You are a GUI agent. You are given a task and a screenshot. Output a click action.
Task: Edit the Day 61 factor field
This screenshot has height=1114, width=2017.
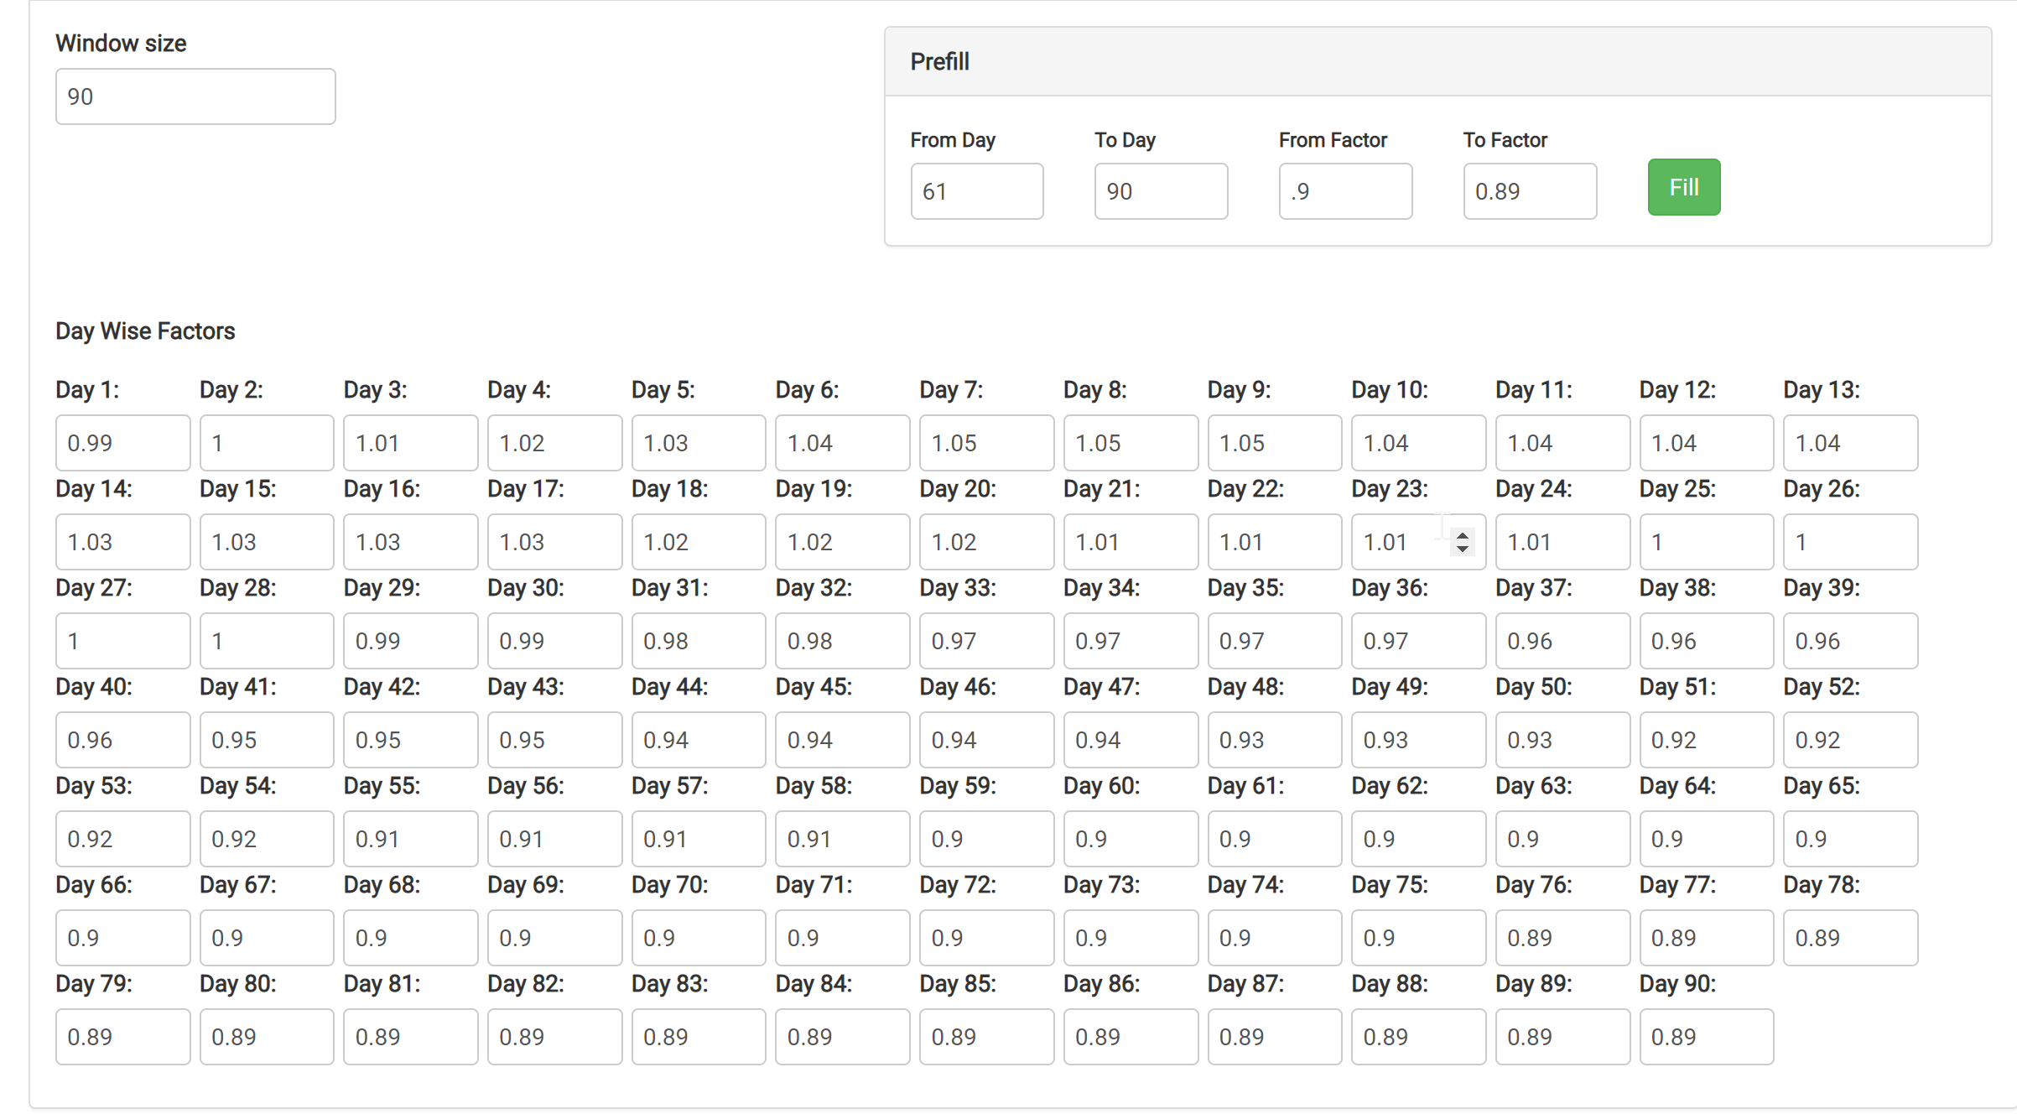[x=1274, y=839]
